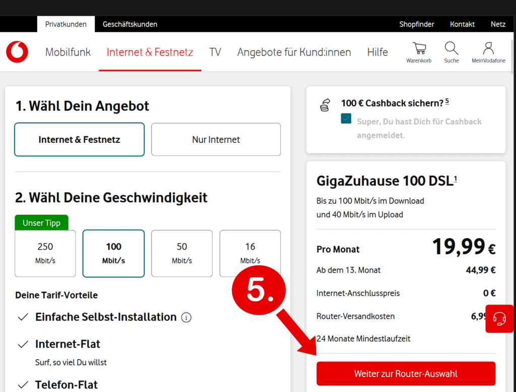Click the cashback coins icon
Image resolution: width=516 pixels, height=392 pixels.
pyautogui.click(x=325, y=105)
